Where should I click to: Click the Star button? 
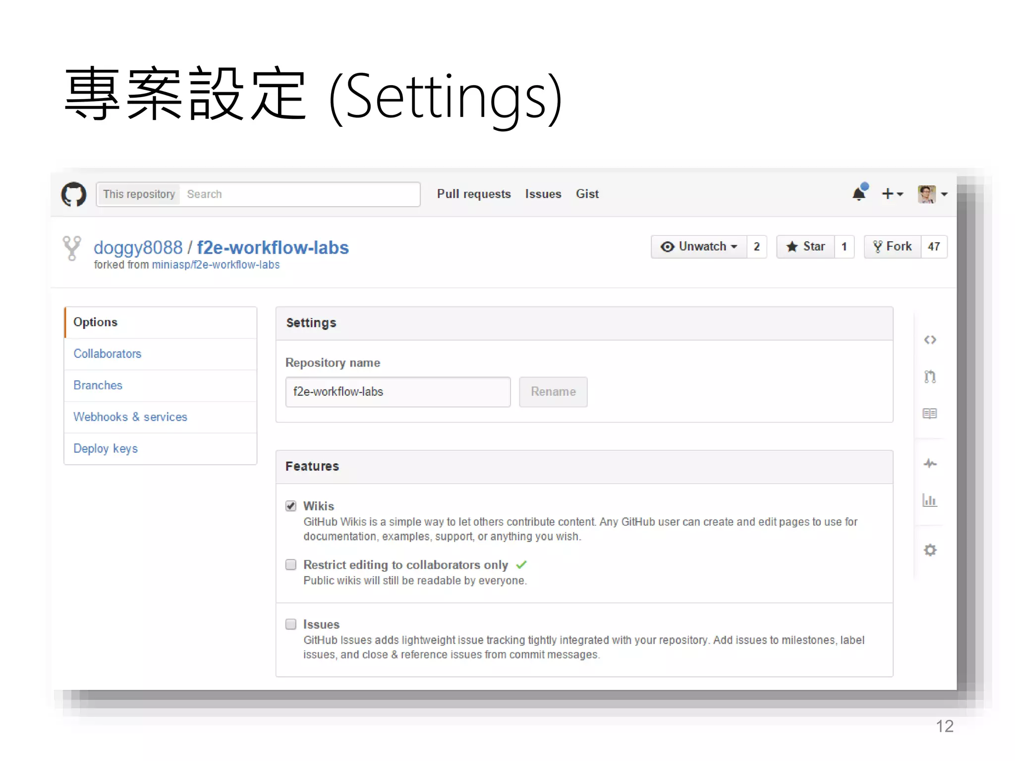click(805, 247)
